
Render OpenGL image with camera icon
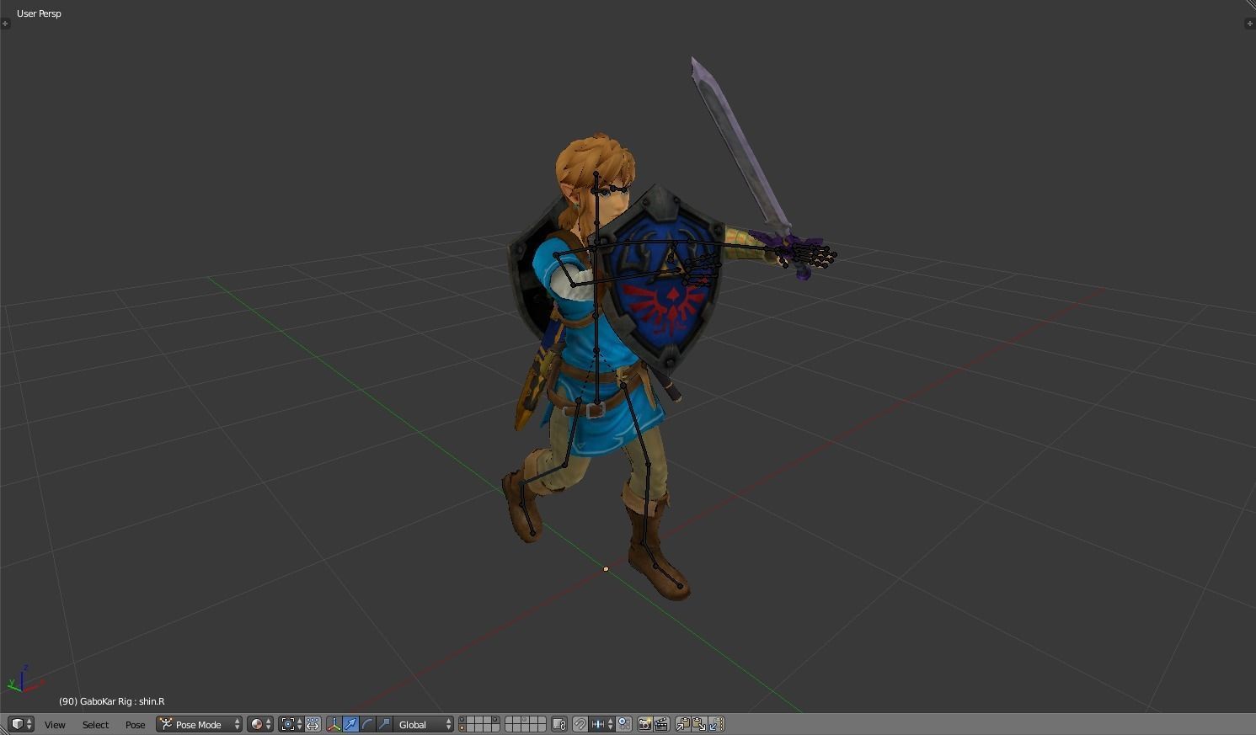(x=644, y=724)
